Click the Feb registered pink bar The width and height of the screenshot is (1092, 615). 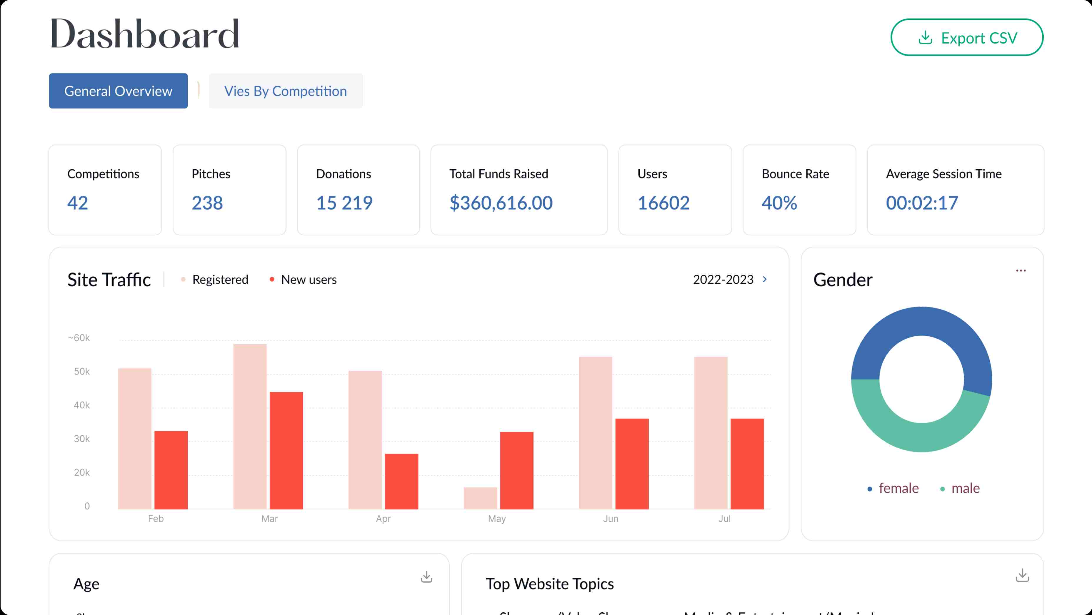coord(135,439)
